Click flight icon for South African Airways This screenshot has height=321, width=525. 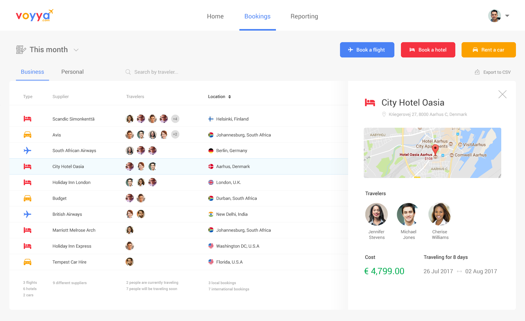pyautogui.click(x=27, y=151)
